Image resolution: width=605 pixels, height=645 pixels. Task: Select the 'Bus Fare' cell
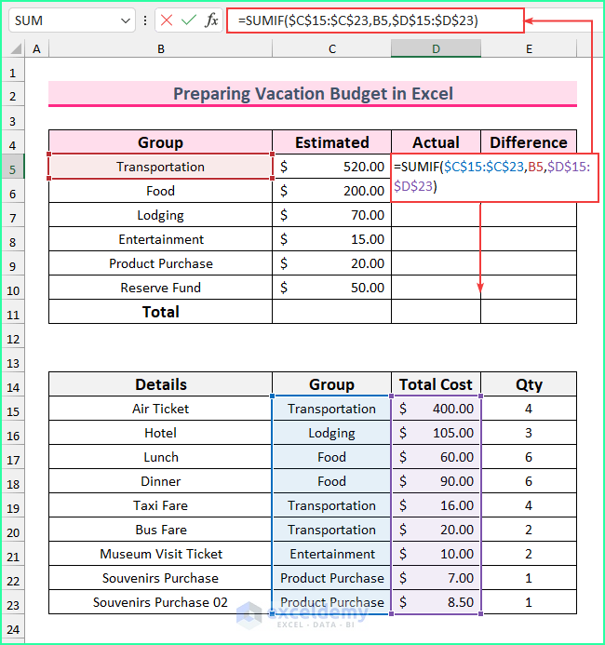pos(160,530)
